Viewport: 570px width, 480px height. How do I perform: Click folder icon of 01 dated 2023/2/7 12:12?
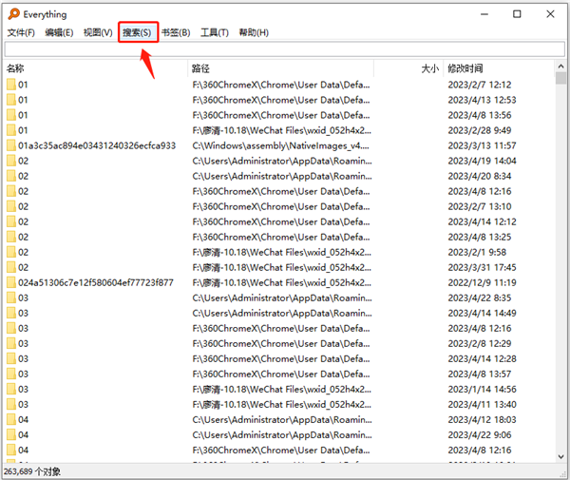[x=11, y=85]
